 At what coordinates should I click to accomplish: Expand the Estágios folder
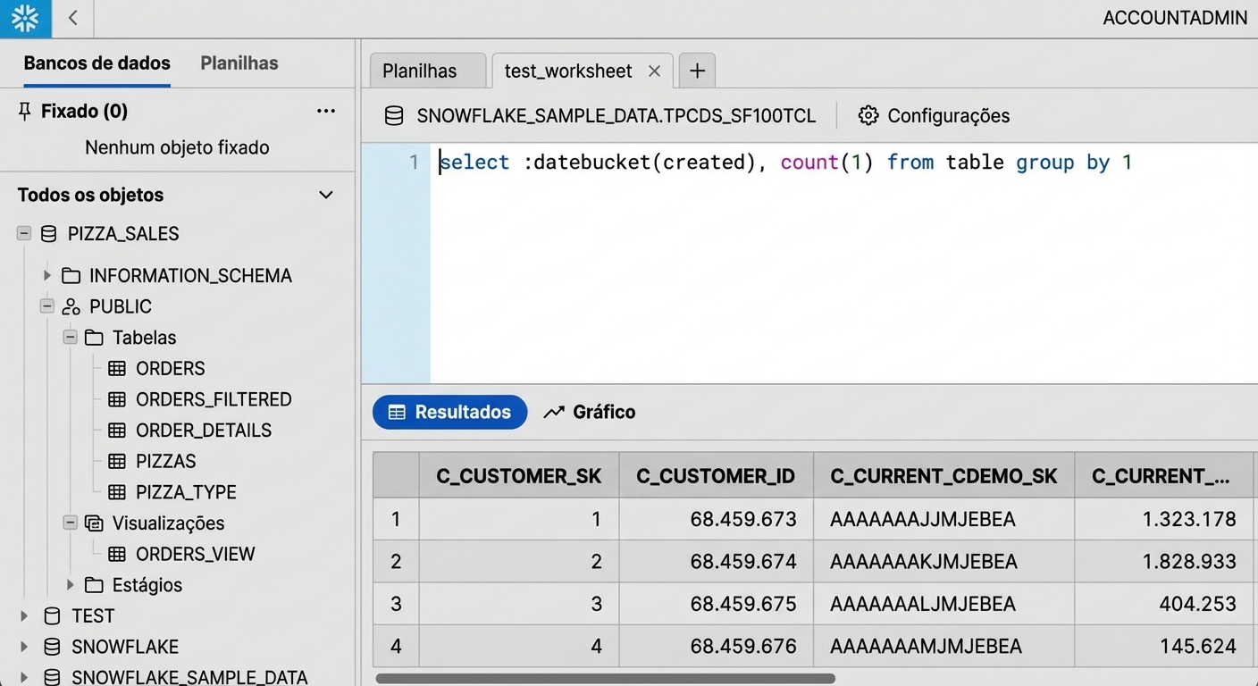click(x=71, y=585)
